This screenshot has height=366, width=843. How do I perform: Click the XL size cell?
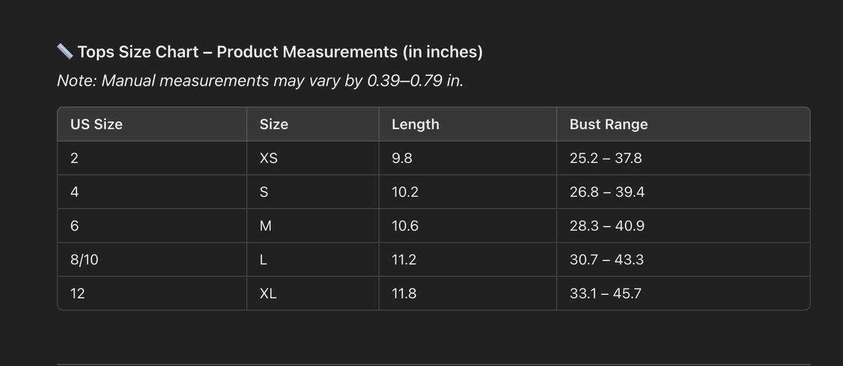268,294
